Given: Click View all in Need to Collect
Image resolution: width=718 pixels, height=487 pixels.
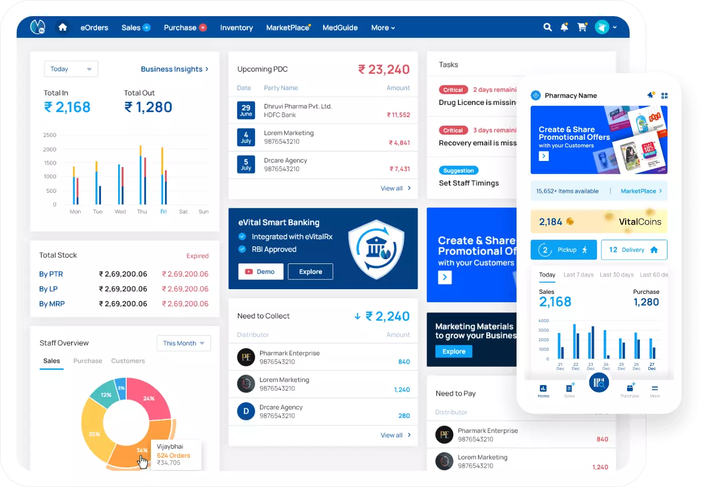Looking at the screenshot, I should tap(396, 435).
